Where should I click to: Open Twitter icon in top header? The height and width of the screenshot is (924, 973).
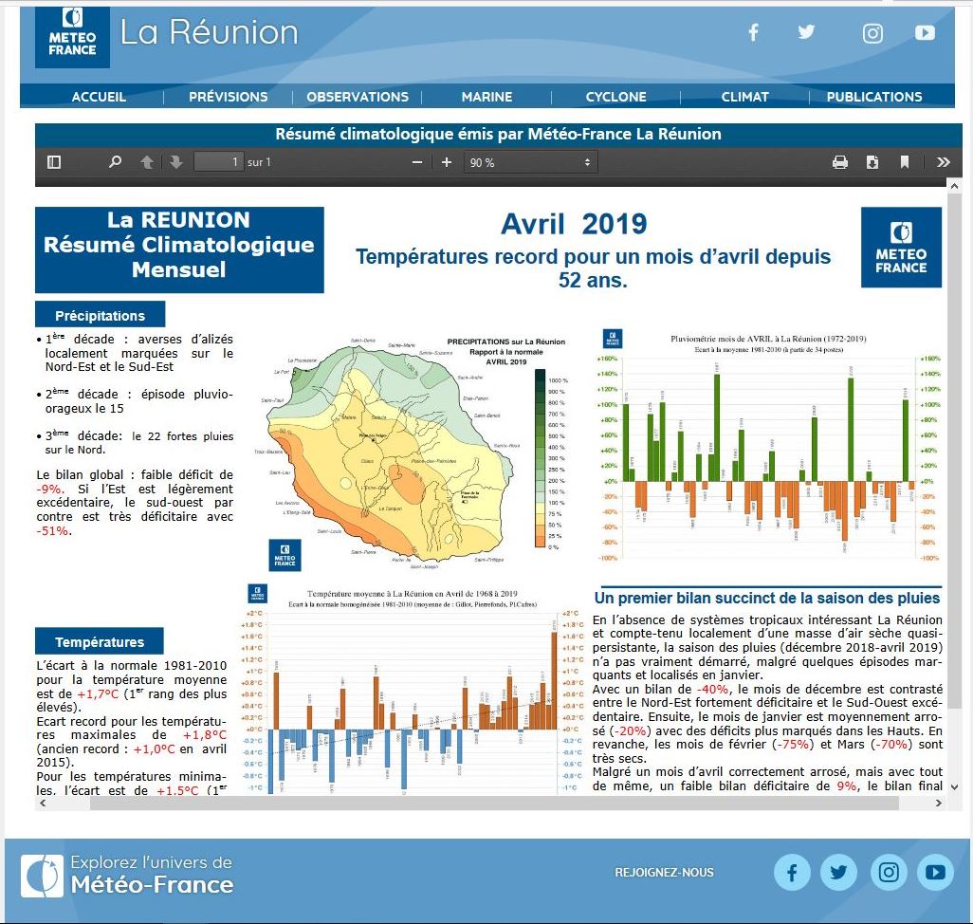[x=805, y=31]
